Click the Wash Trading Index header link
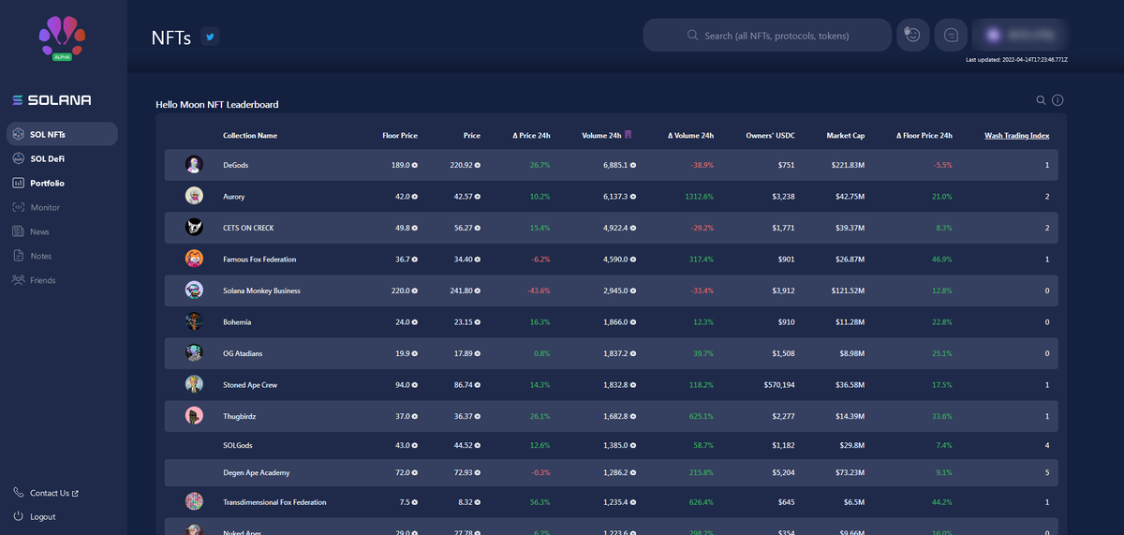Viewport: 1124px width, 535px height. click(x=1017, y=136)
